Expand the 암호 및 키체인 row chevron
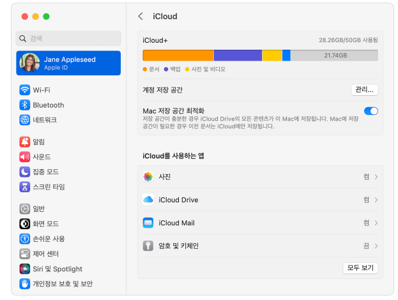The height and width of the screenshot is (300, 398). (x=376, y=246)
